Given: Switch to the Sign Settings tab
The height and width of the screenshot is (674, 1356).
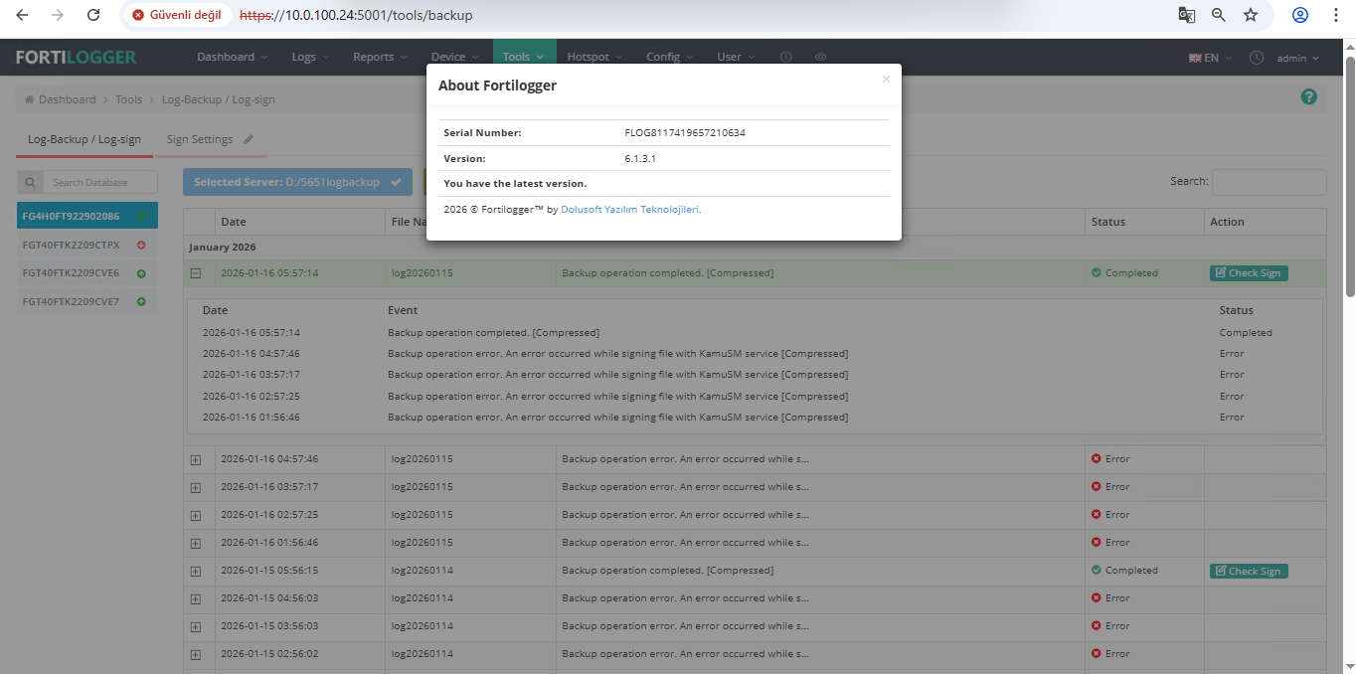Looking at the screenshot, I should pos(200,139).
